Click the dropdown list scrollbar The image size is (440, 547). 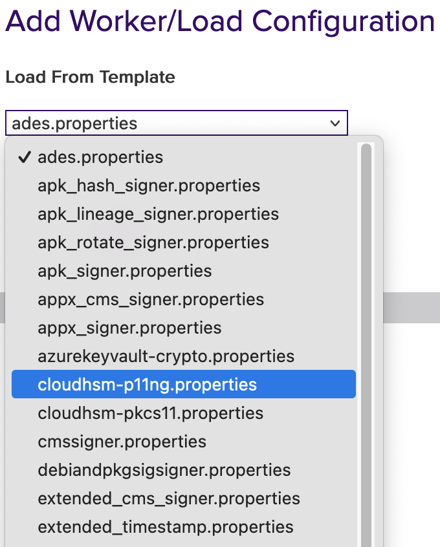pyautogui.click(x=366, y=323)
